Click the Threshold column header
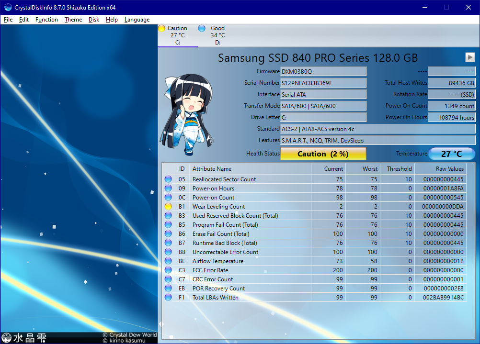Screen dimensions: 480x344 398,169
